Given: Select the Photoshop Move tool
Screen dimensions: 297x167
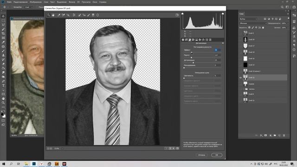Looking at the screenshot, I should point(3,16).
